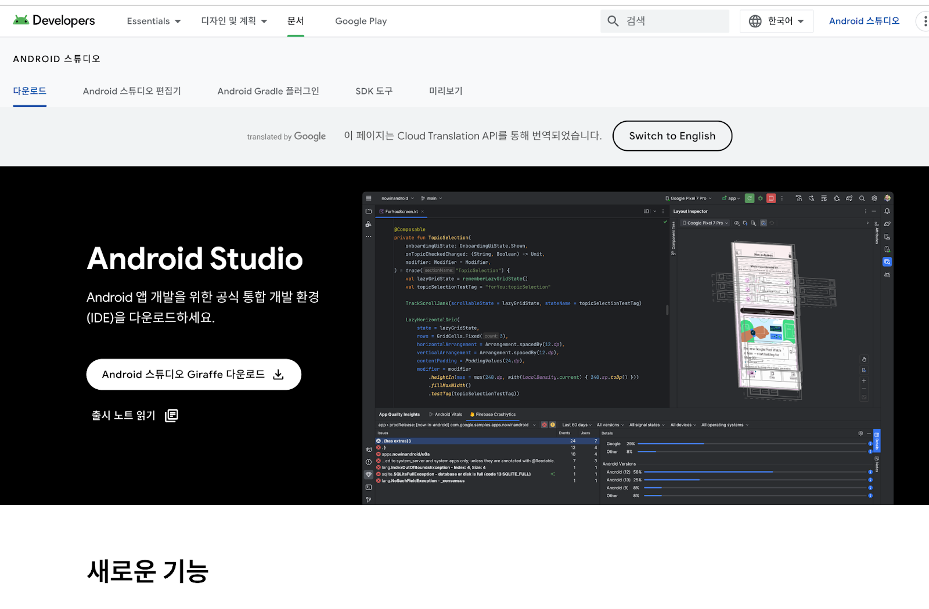Click the Android Developers logo
Image resolution: width=929 pixels, height=609 pixels.
click(54, 20)
